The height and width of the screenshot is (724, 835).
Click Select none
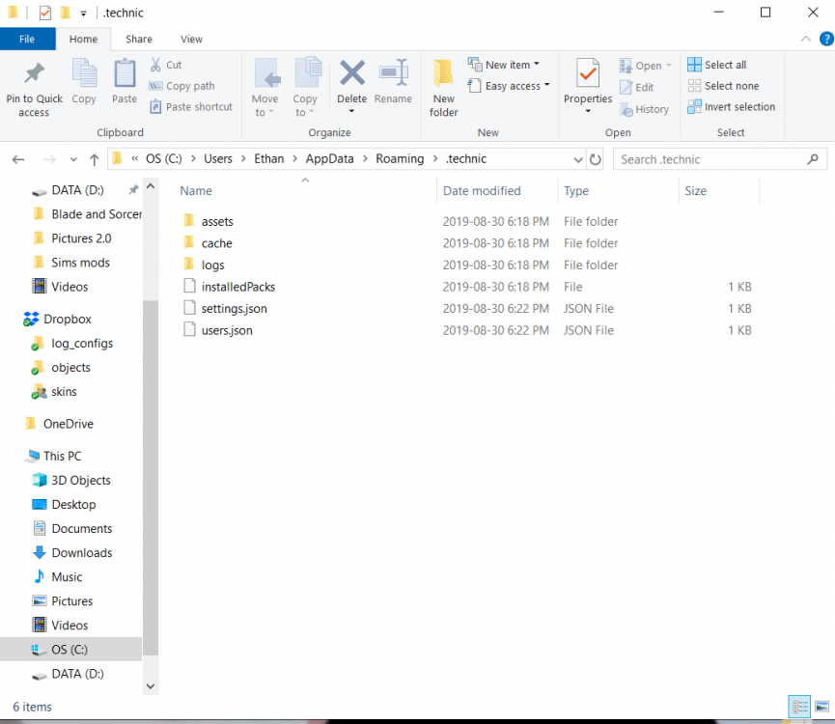tap(723, 86)
